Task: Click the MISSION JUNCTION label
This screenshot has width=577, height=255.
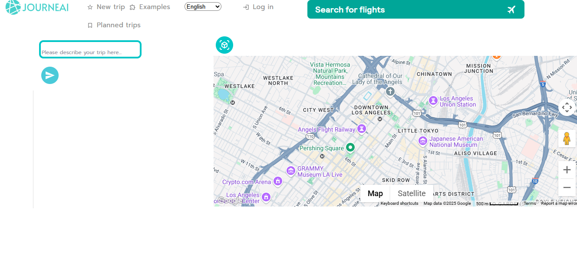Action: (x=478, y=68)
